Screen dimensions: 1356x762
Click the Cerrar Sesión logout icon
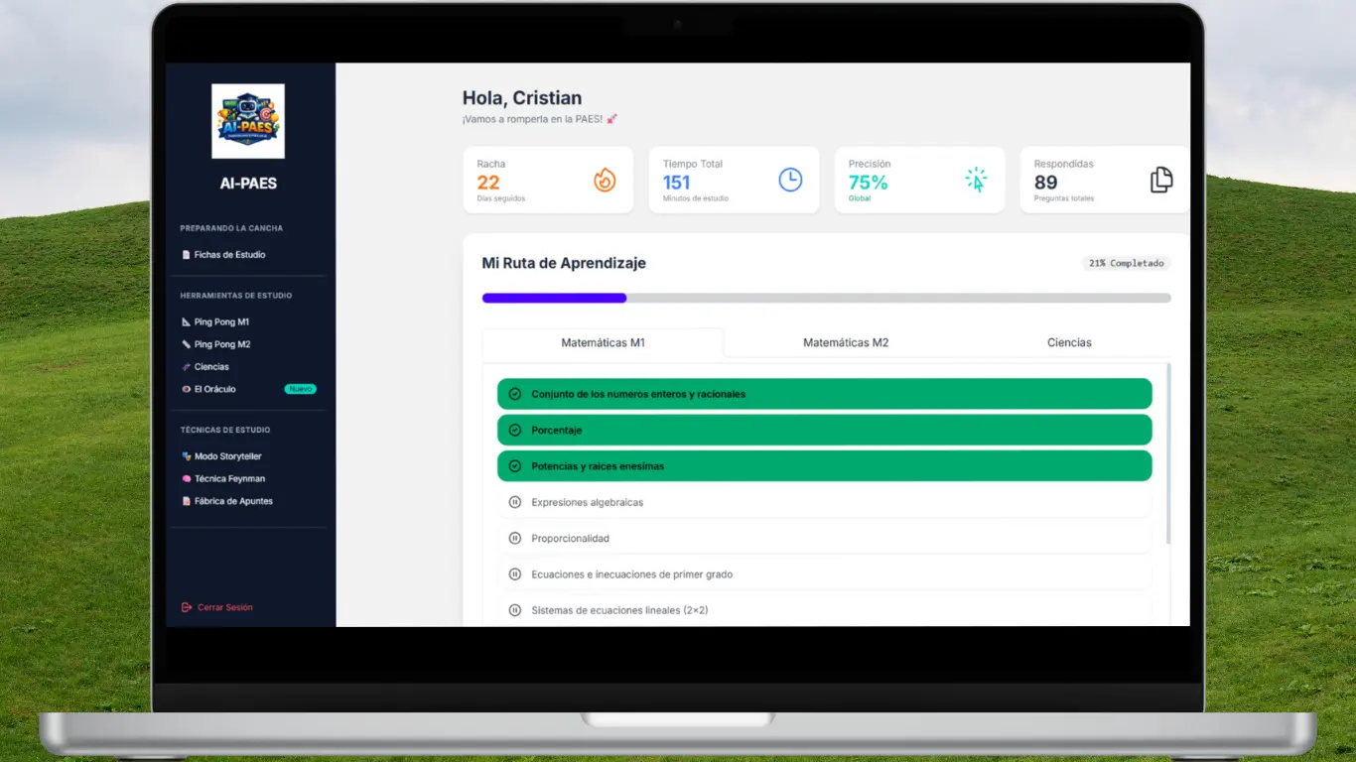[x=187, y=607]
